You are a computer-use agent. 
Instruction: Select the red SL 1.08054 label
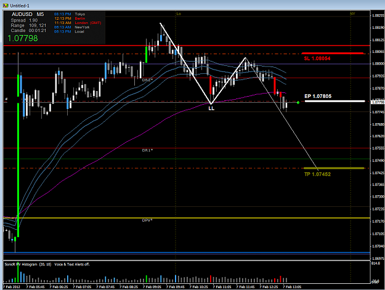click(317, 58)
